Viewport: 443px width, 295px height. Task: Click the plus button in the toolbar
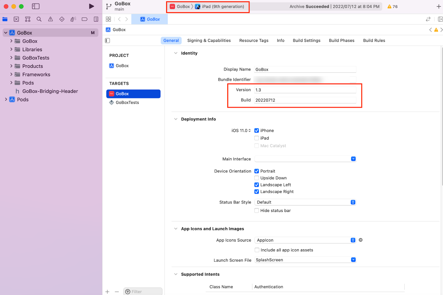point(439,6)
